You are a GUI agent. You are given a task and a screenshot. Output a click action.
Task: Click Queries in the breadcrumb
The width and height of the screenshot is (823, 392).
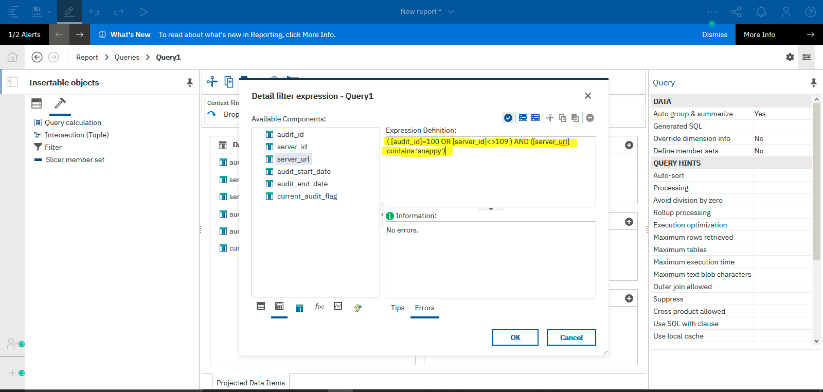(127, 57)
